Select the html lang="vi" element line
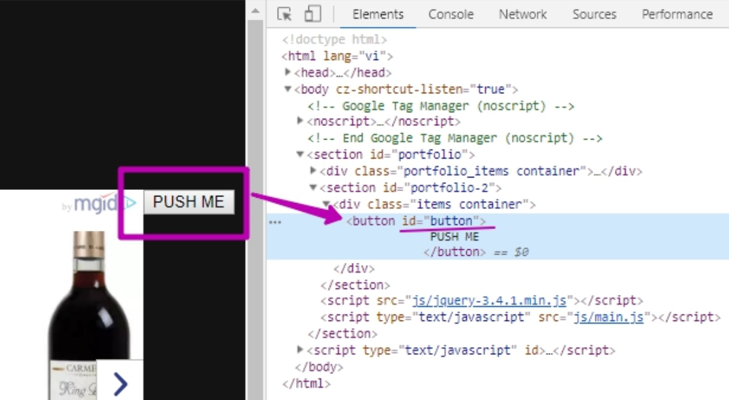Screen dimensions: 729x400 click(x=337, y=56)
